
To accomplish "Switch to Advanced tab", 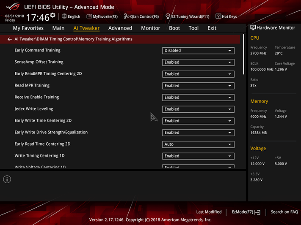I will point(120,28).
